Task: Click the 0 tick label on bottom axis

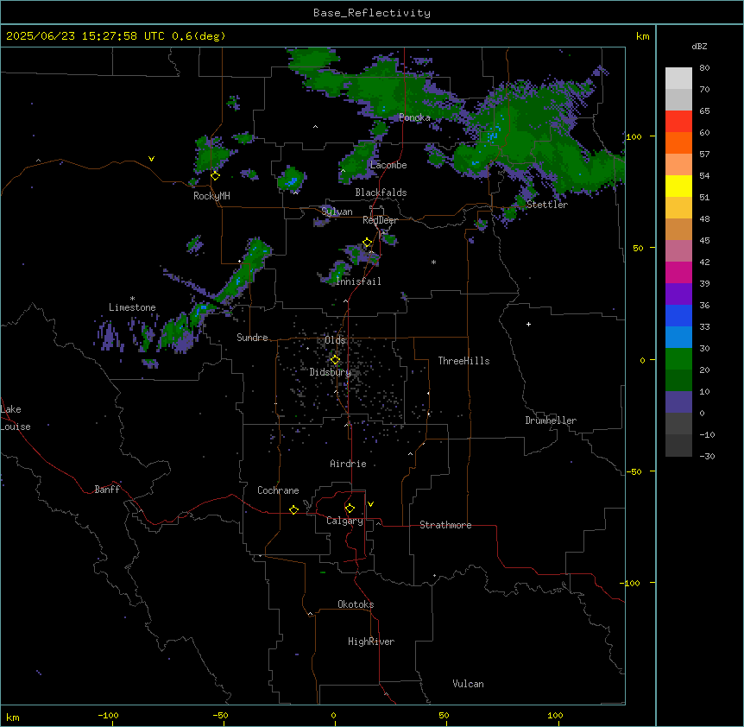Action: [x=333, y=716]
